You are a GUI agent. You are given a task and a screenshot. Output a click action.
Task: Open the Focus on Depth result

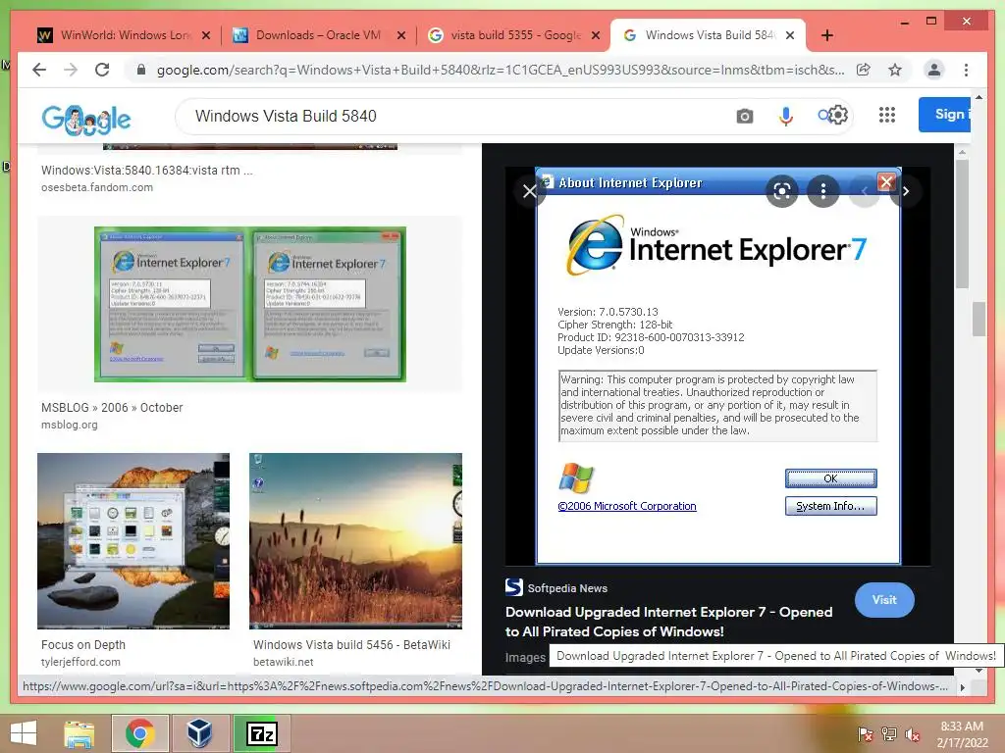point(83,645)
